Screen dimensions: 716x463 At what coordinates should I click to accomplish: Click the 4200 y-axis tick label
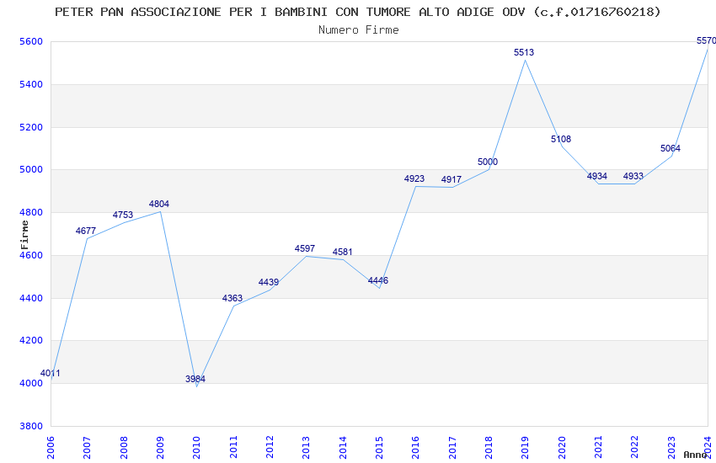(x=31, y=340)
